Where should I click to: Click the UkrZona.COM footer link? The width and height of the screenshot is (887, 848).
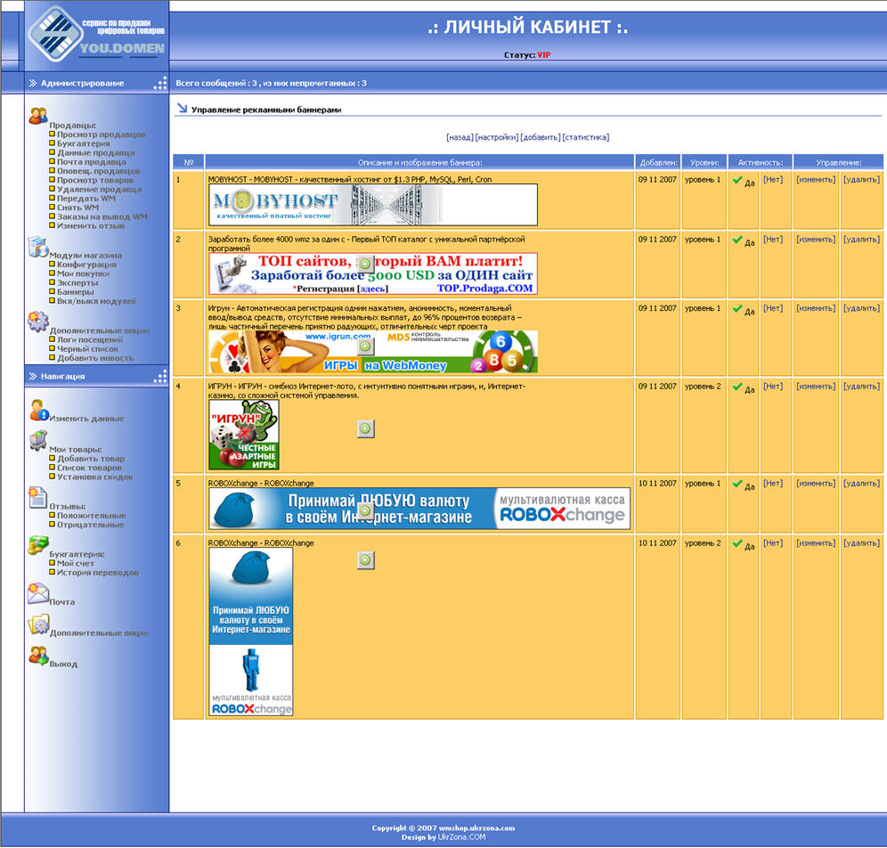click(x=461, y=837)
